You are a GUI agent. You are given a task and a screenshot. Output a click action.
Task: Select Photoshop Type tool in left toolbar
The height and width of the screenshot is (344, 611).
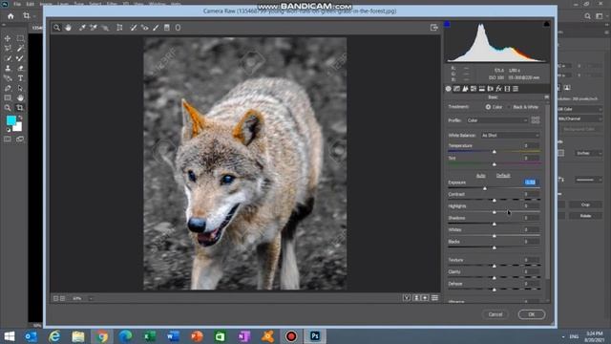(20, 78)
